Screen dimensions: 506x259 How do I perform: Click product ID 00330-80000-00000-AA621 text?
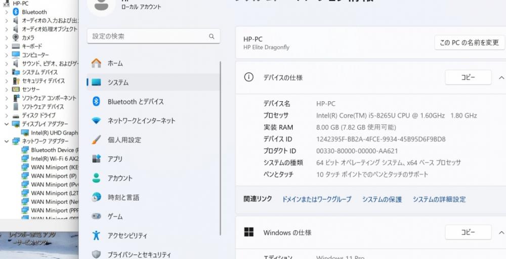[x=357, y=151]
